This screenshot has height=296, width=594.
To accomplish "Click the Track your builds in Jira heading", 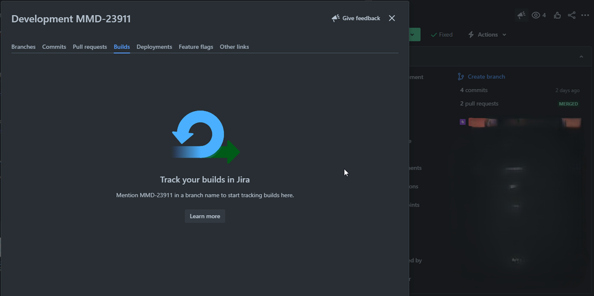I will [205, 180].
